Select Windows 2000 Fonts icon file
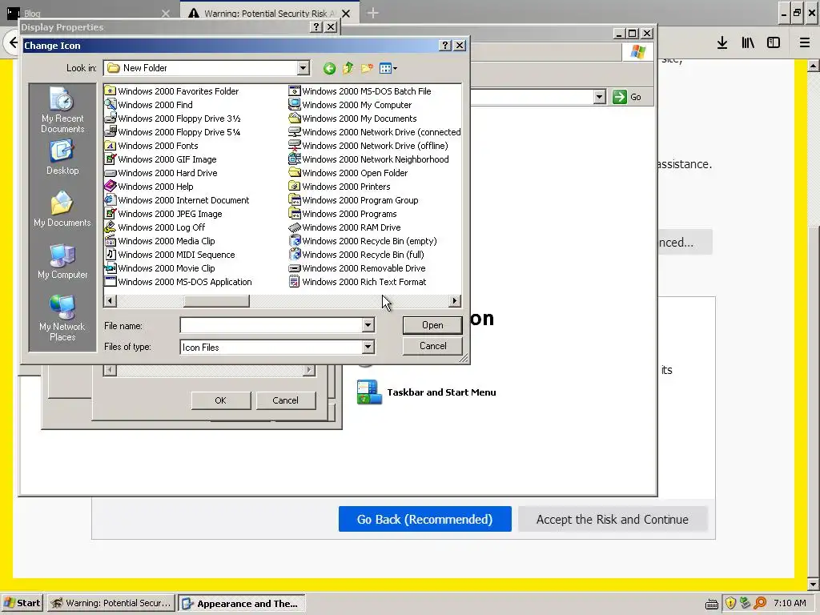The image size is (820, 615). 151,146
